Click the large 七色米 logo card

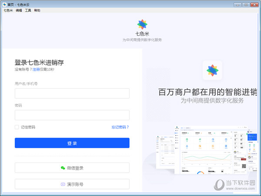pyautogui.click(x=212, y=70)
